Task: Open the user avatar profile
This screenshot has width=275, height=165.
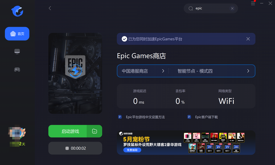Action: tap(17, 133)
